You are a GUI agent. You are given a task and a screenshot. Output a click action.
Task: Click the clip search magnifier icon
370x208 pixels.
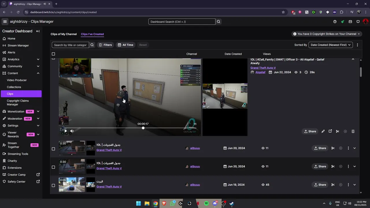point(92,45)
